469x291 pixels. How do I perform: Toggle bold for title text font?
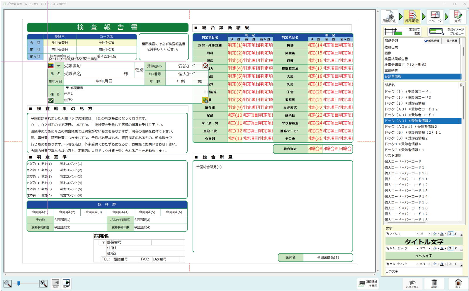click(451, 234)
